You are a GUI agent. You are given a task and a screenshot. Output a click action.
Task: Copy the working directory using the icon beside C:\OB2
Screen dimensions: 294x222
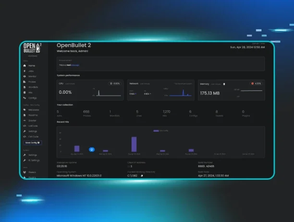tap(142, 176)
